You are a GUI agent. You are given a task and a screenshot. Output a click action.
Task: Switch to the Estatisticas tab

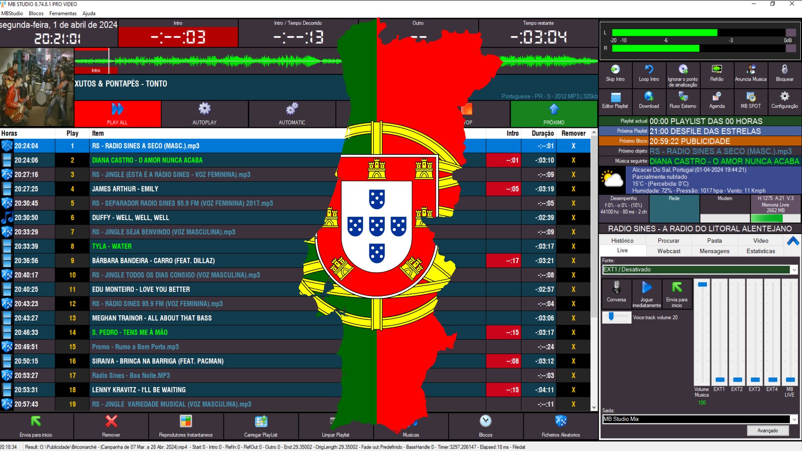tap(761, 251)
